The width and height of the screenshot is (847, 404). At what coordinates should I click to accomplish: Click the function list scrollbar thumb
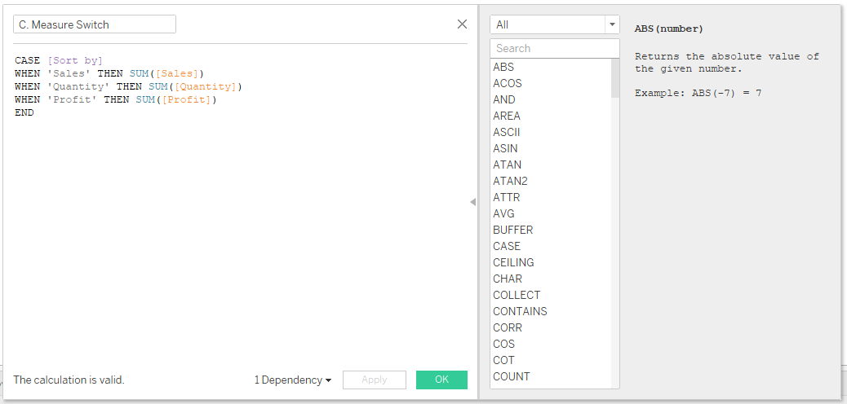pyautogui.click(x=615, y=78)
